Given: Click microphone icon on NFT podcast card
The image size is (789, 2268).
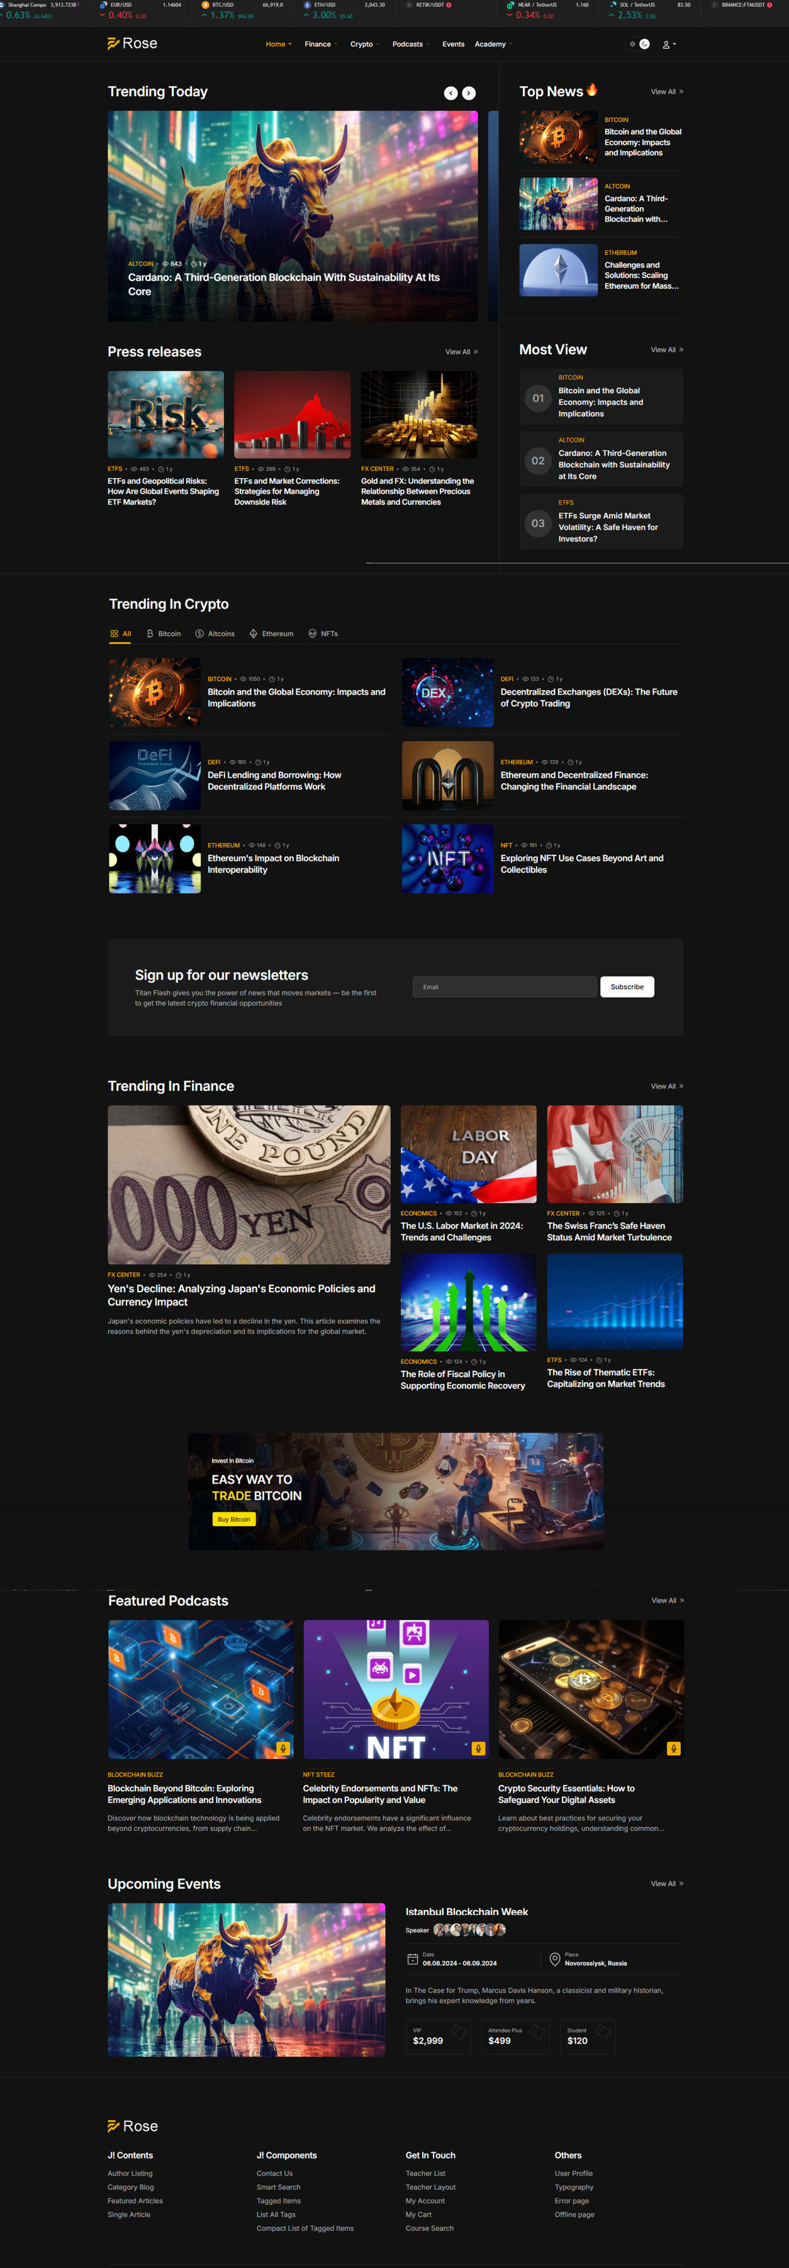Looking at the screenshot, I should [478, 1748].
